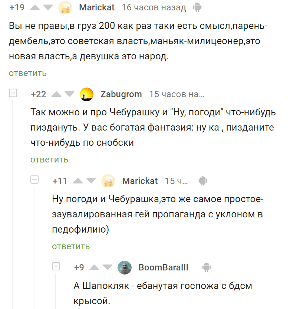Upvote Marickat's reply rated +11

click(78, 181)
